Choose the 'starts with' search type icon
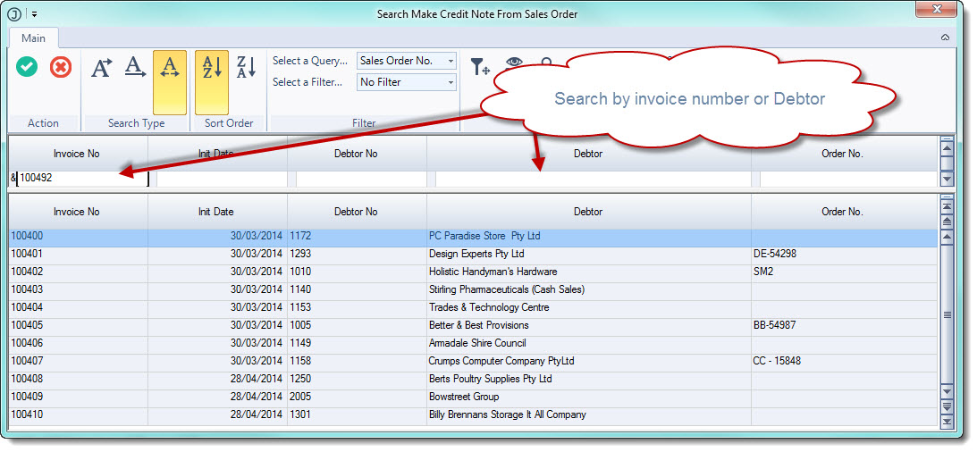This screenshot has width=977, height=452. [x=102, y=67]
